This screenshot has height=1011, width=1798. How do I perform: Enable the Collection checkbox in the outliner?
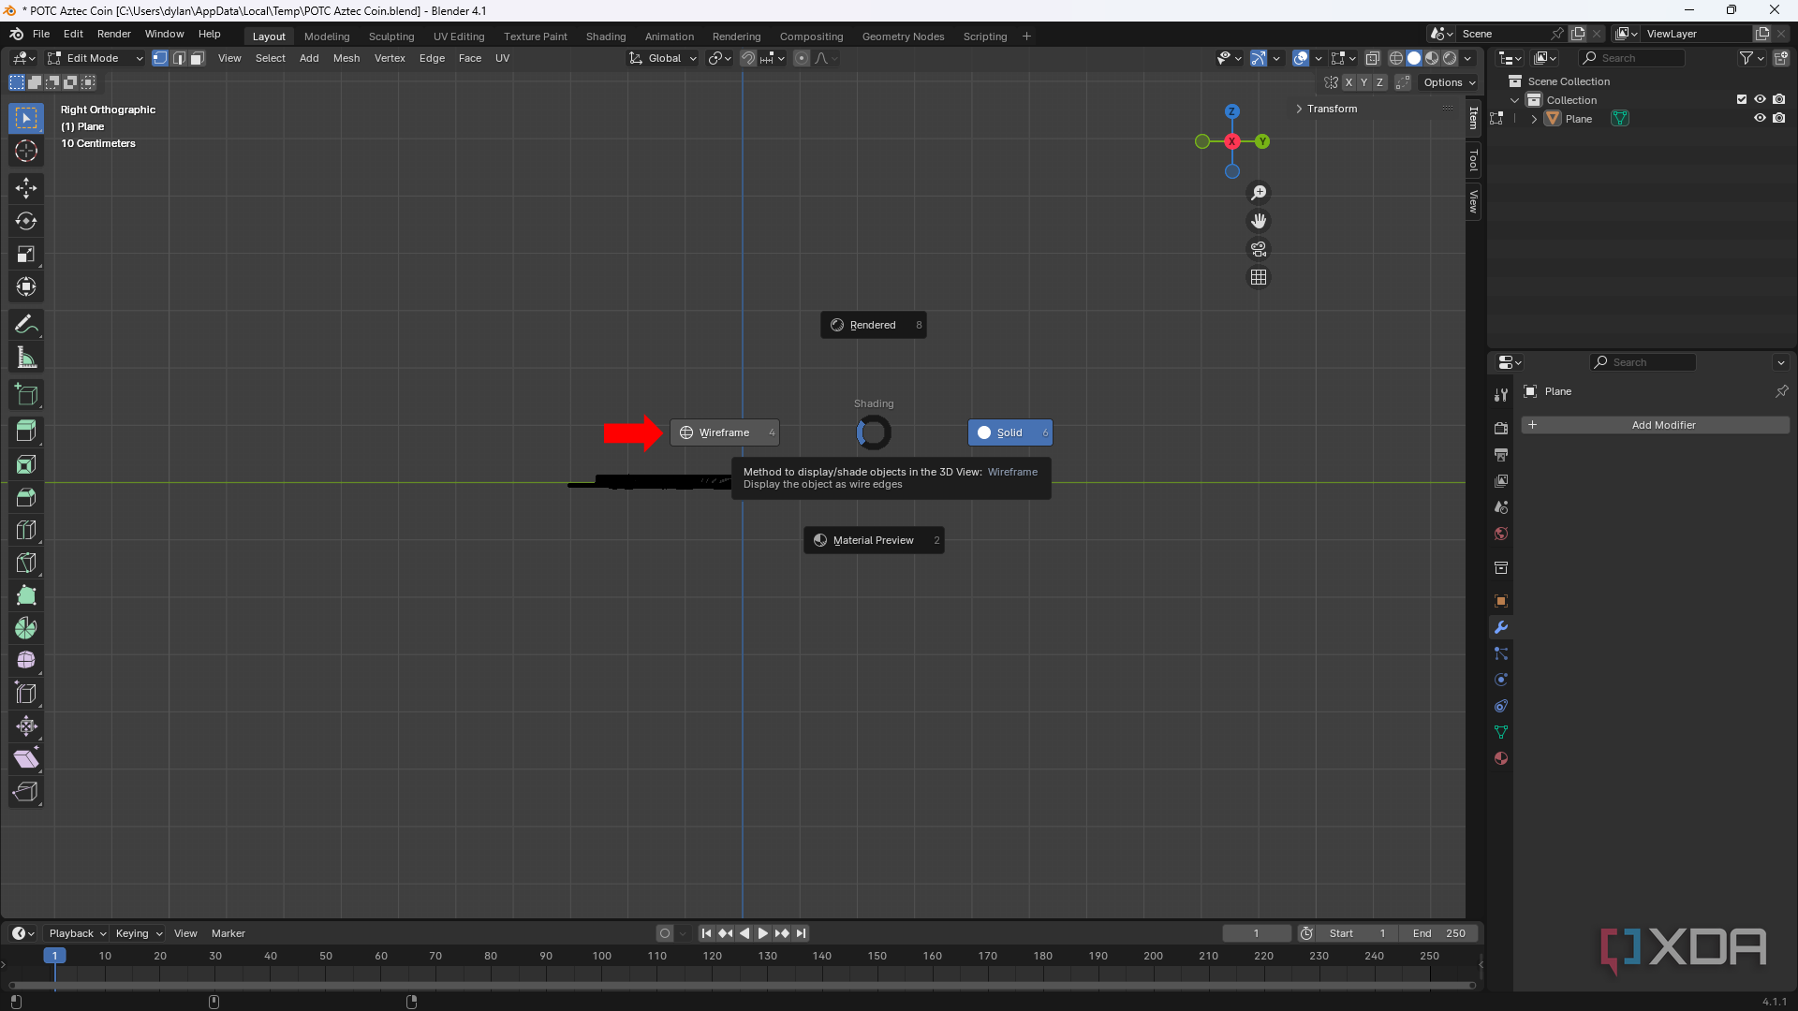(1741, 98)
